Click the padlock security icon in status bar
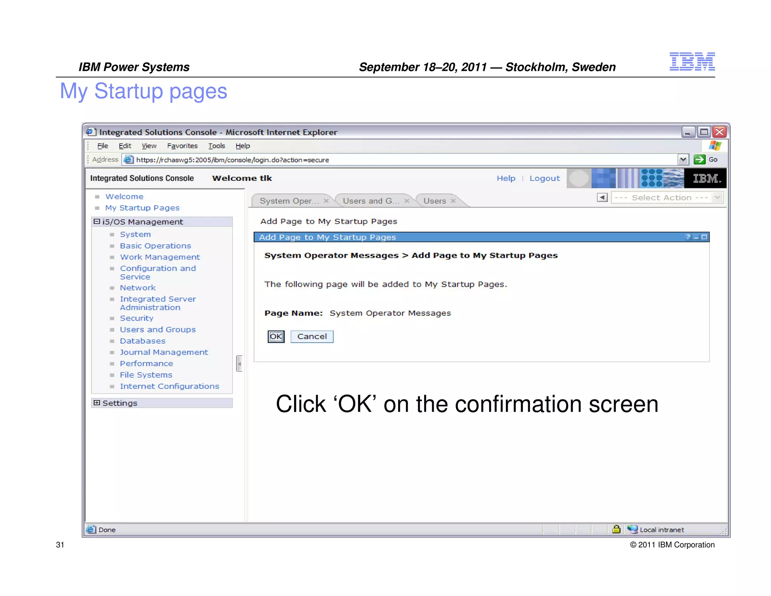The width and height of the screenshot is (771, 596). [616, 529]
